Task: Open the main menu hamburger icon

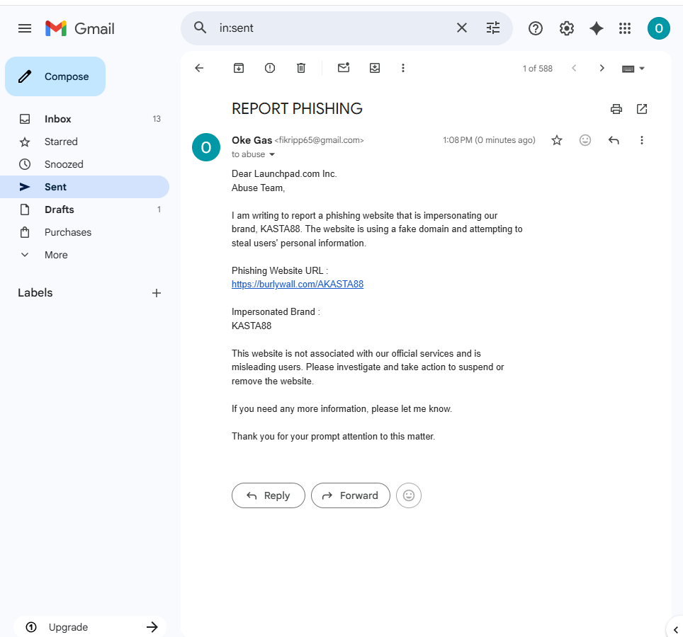Action: (25, 29)
